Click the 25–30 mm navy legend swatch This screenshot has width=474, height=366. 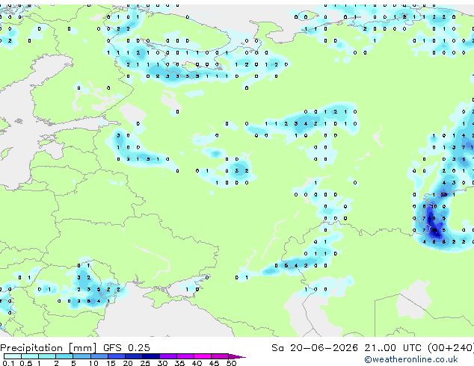click(151, 356)
